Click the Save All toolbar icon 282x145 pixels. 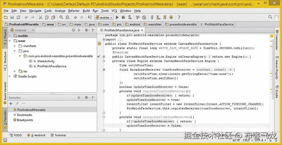tap(12, 17)
